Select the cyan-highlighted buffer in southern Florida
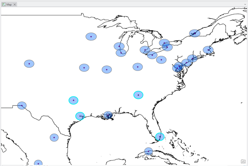 160,137
